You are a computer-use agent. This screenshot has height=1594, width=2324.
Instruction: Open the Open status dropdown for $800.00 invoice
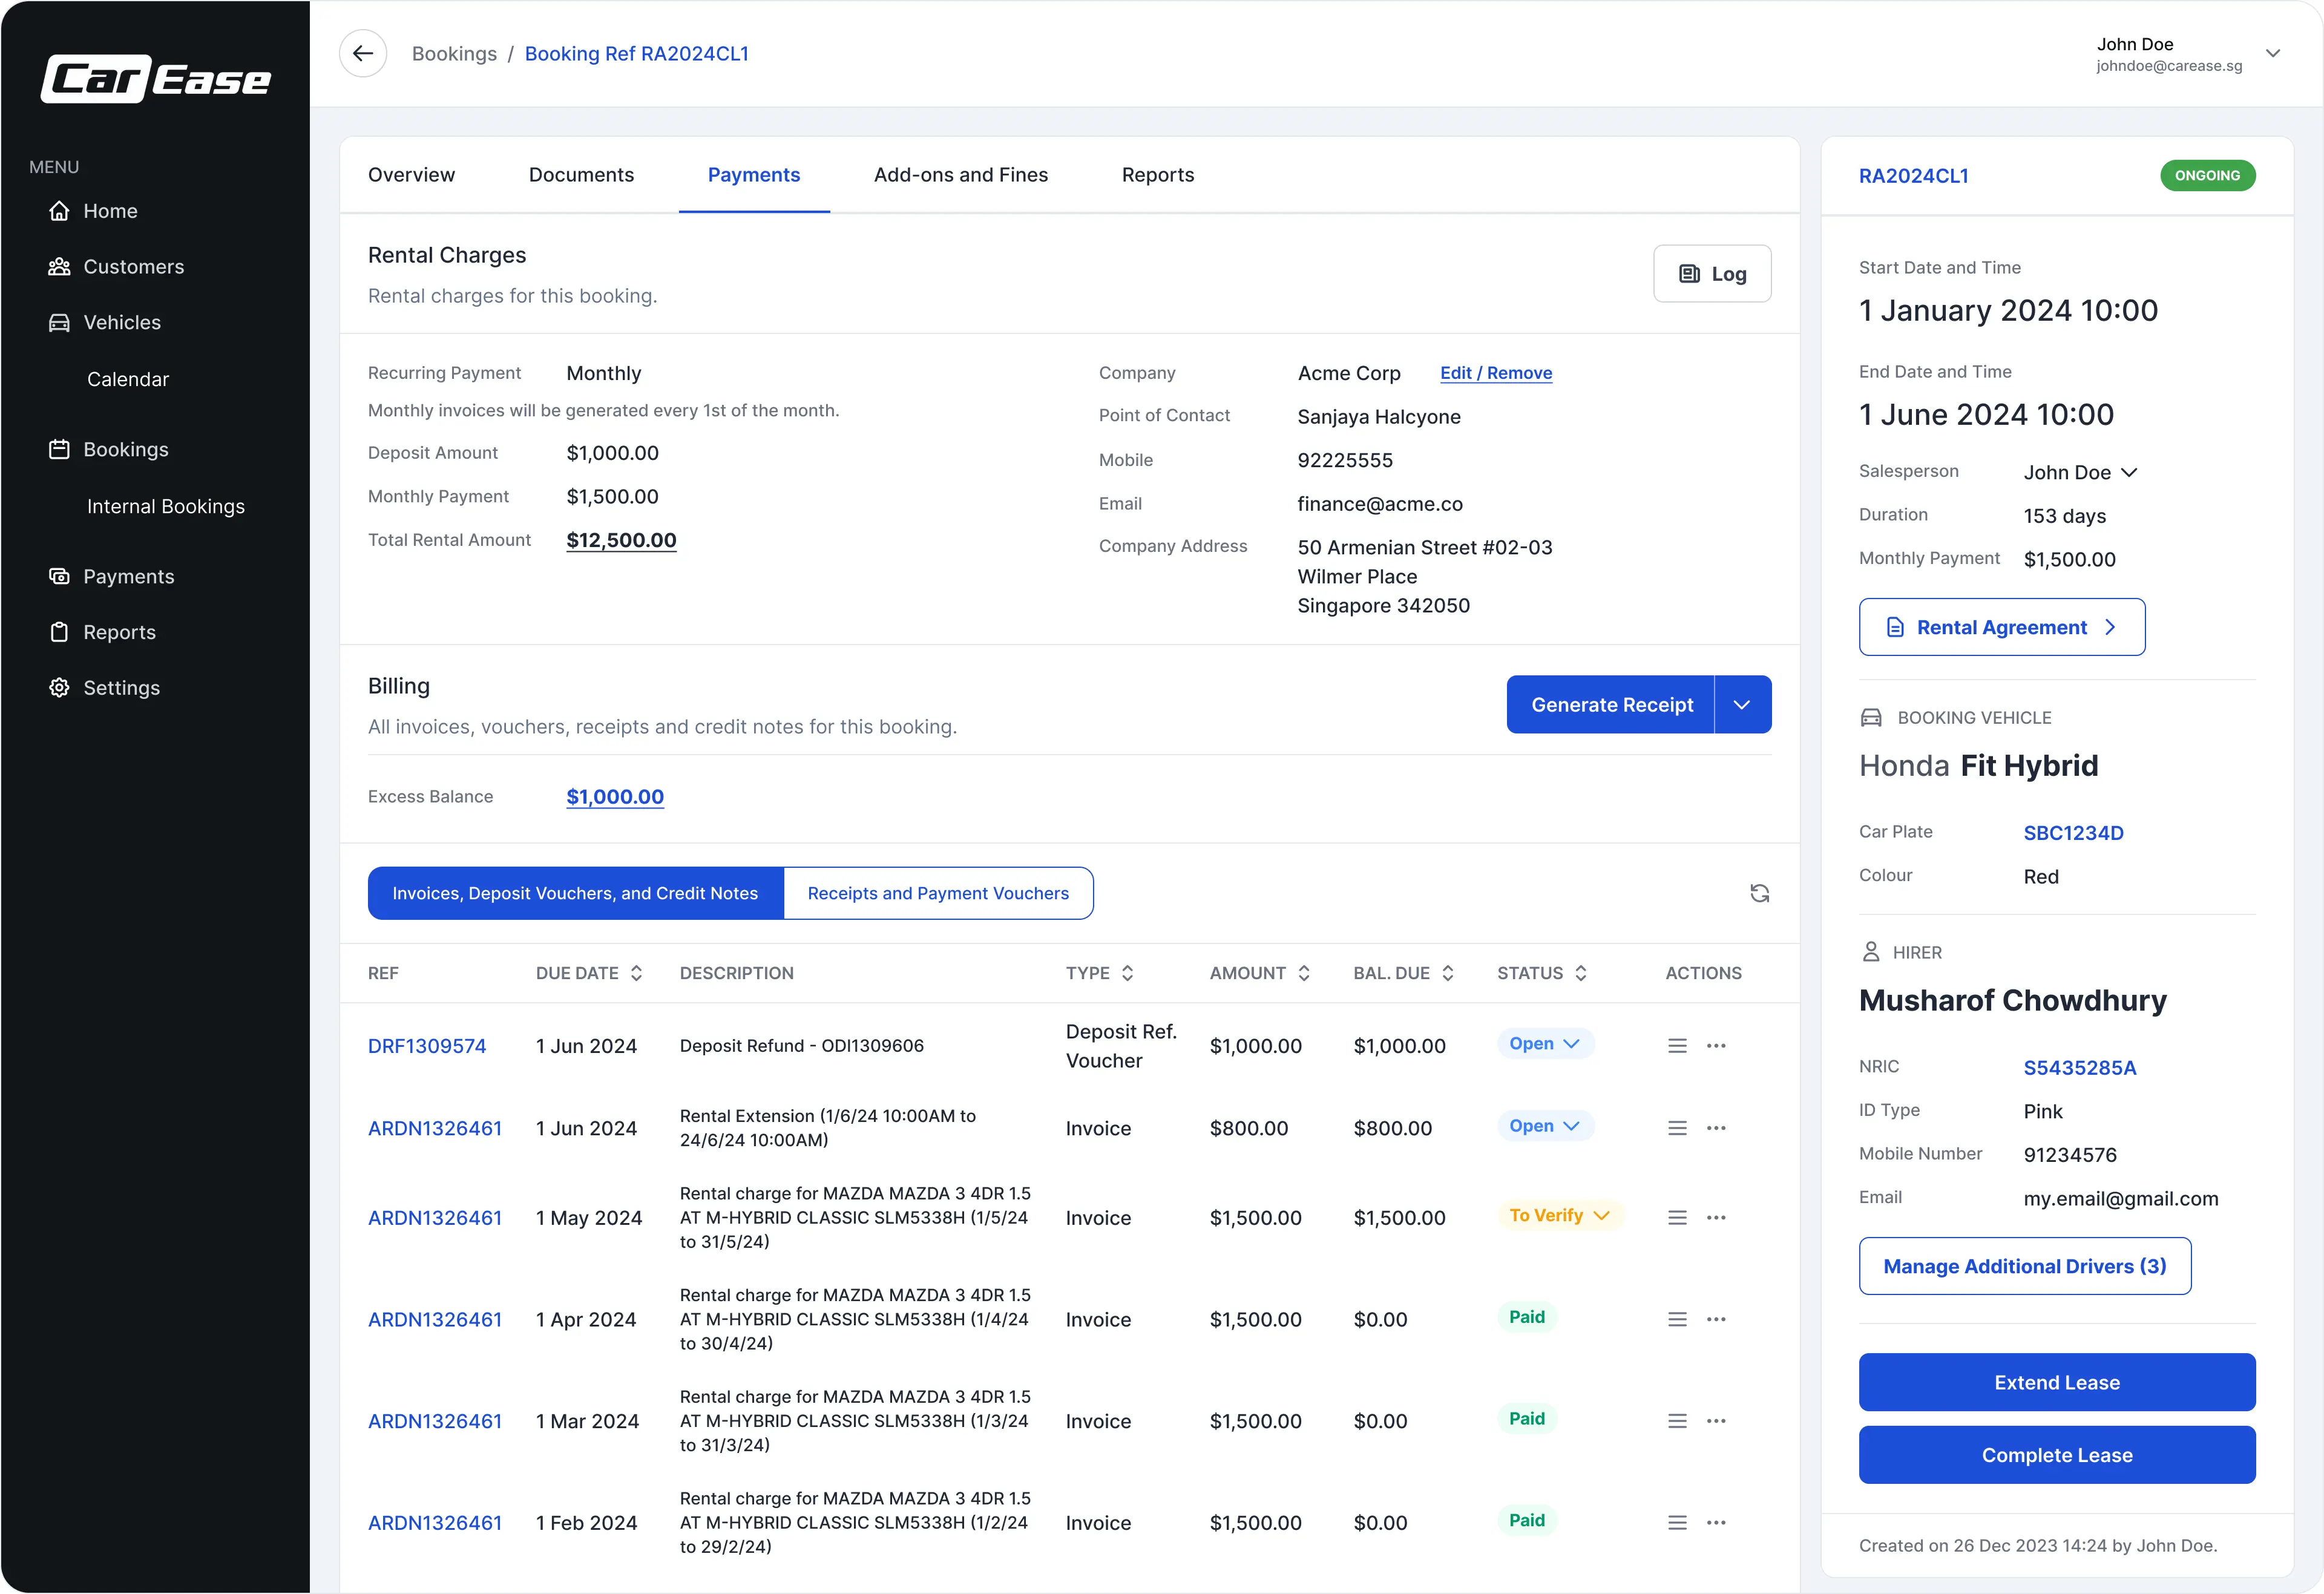click(1545, 1126)
